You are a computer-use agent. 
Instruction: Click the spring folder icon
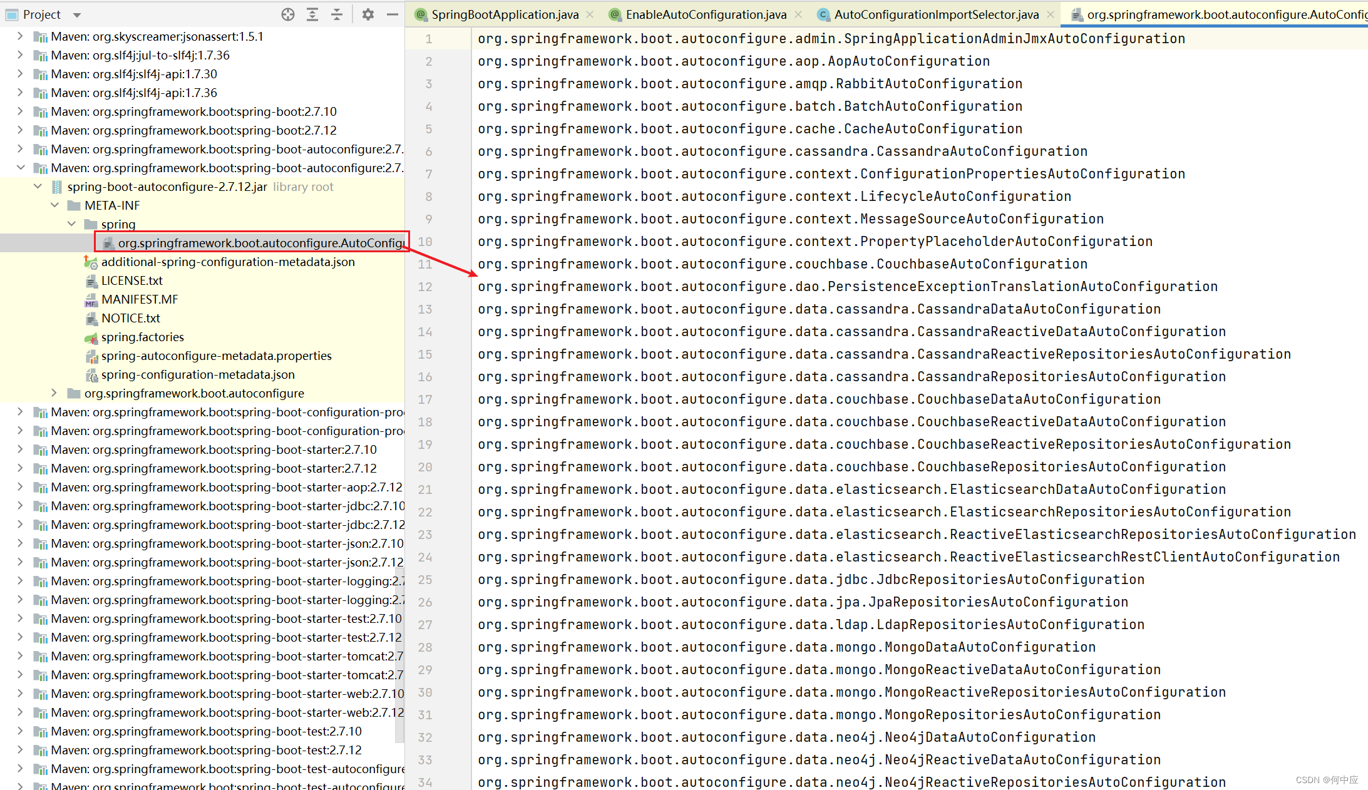tap(91, 224)
